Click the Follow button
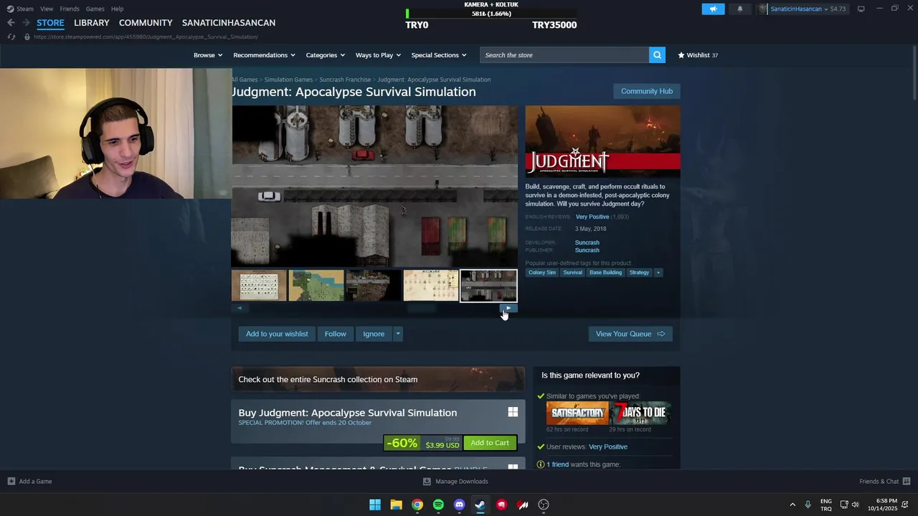 pyautogui.click(x=335, y=334)
